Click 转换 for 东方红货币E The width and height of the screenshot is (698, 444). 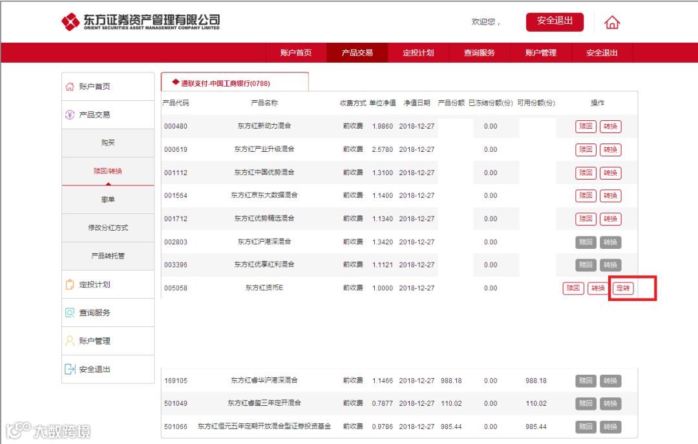pyautogui.click(x=598, y=288)
